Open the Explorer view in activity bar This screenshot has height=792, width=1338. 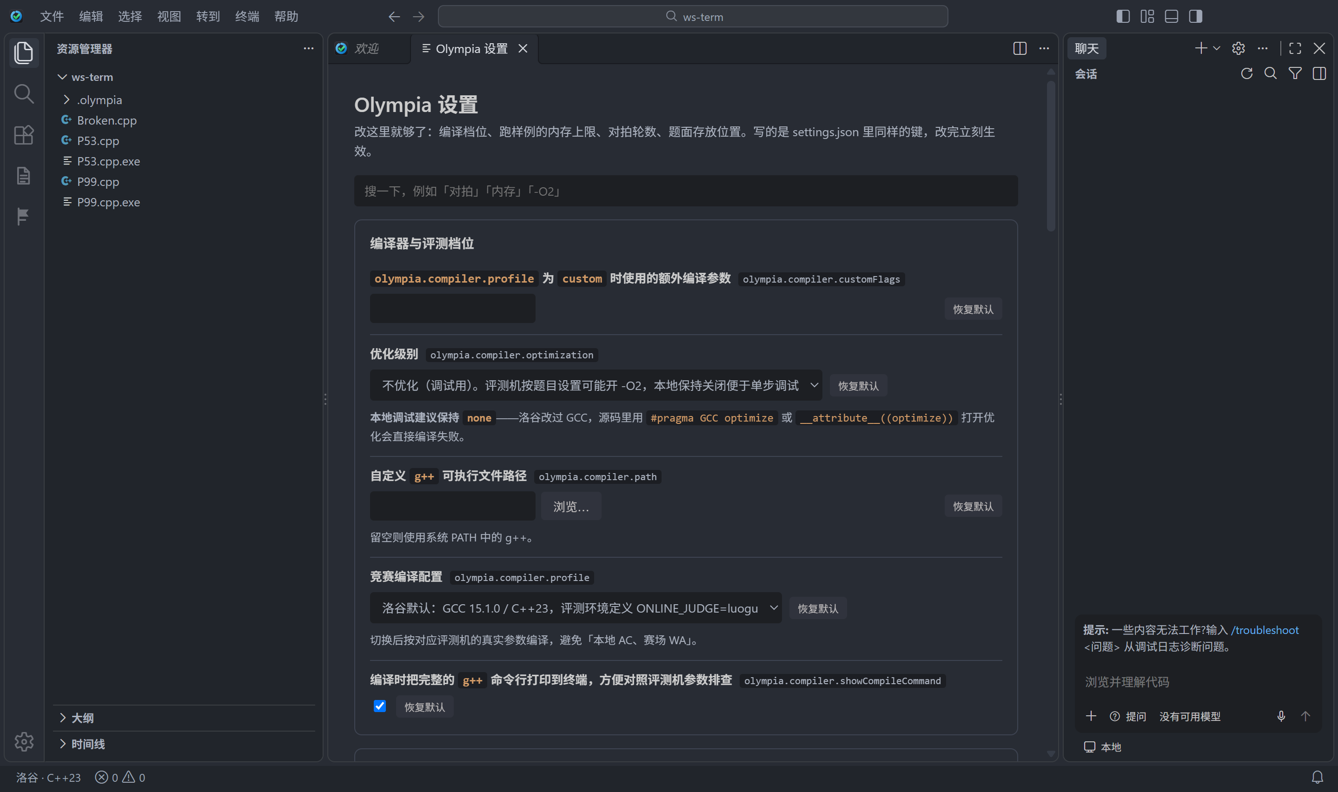(24, 53)
